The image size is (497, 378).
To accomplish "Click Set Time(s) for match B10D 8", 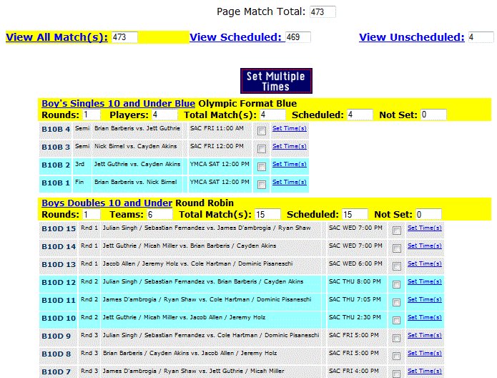I will (424, 353).
